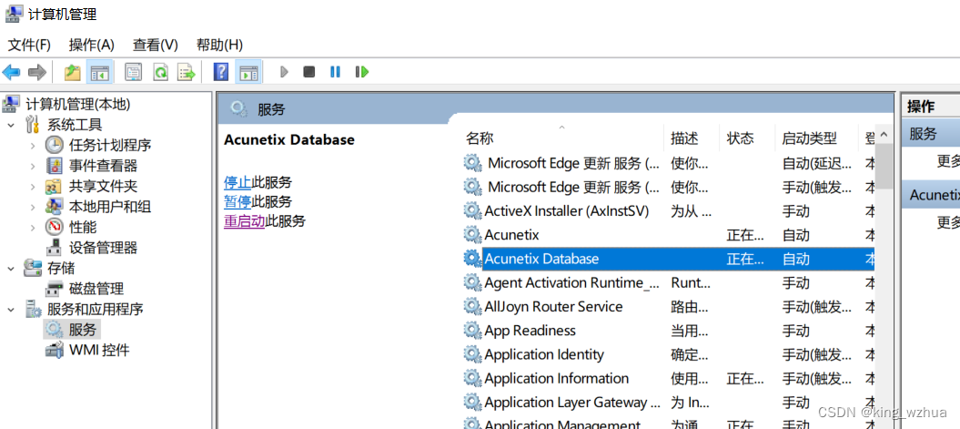Click the 存储 storage tree node
The width and height of the screenshot is (960, 429).
pos(61,269)
